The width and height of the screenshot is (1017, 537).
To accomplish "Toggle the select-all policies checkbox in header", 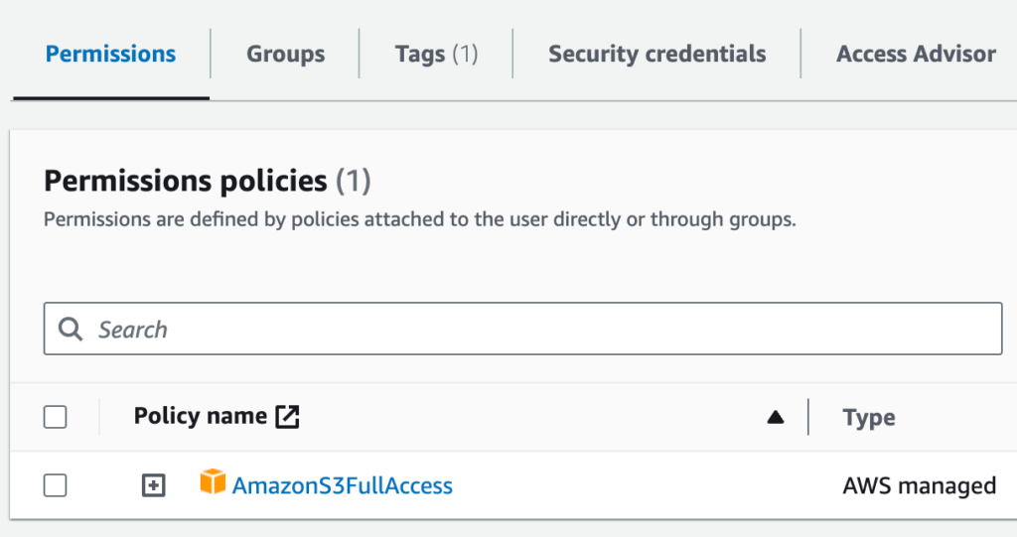I will point(56,418).
